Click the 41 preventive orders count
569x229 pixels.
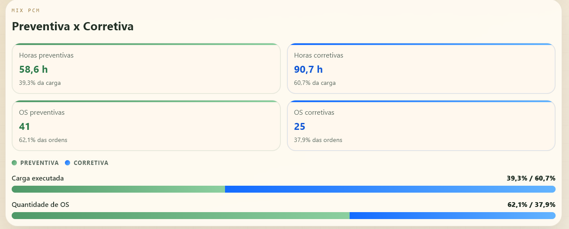[x=25, y=126]
